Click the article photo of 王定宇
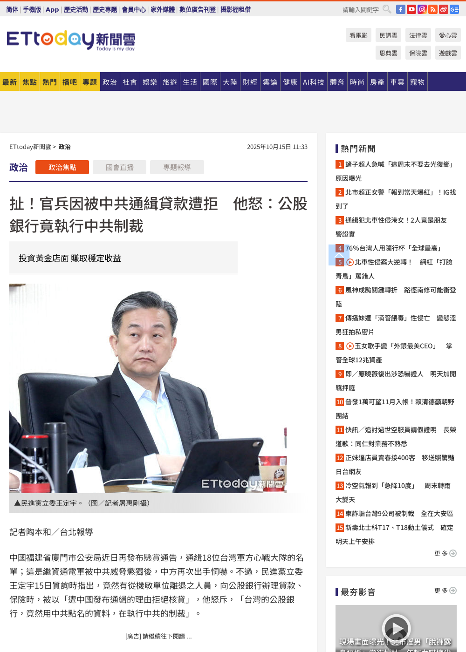Viewport: 466px width, 652px height. [148, 388]
